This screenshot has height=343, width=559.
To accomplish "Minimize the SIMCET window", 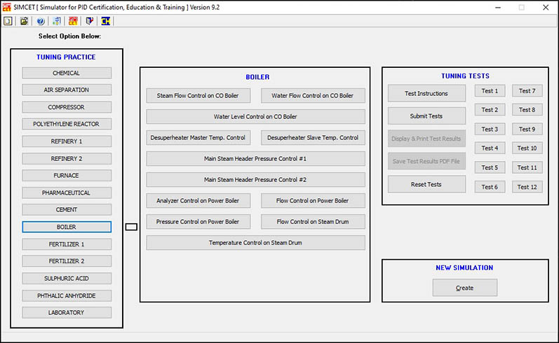I will click(x=498, y=8).
